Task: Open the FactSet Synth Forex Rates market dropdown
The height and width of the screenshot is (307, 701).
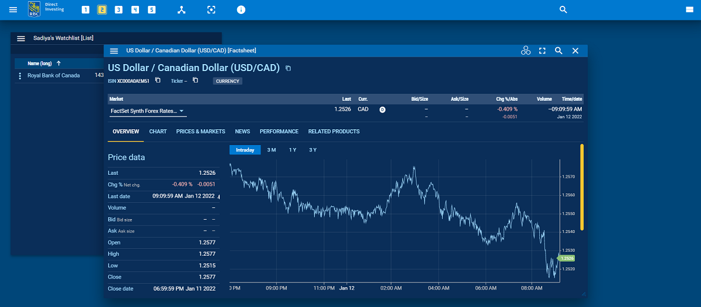Action: click(x=147, y=111)
